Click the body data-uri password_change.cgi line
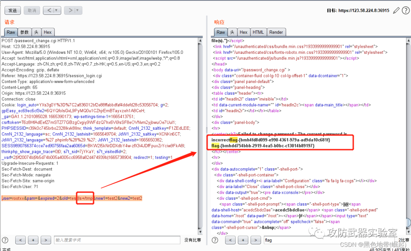The height and width of the screenshot is (251, 411). 251,70
